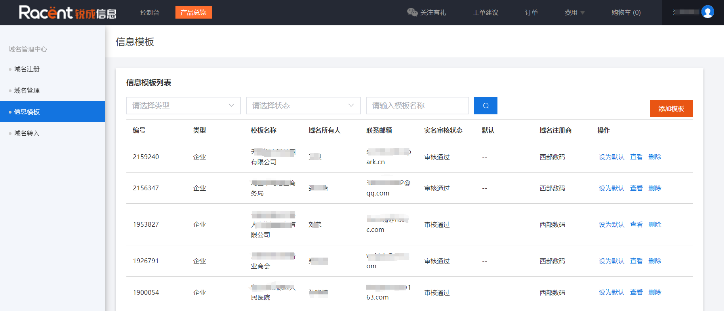
Task: Click the 添加模板 button
Action: click(671, 108)
